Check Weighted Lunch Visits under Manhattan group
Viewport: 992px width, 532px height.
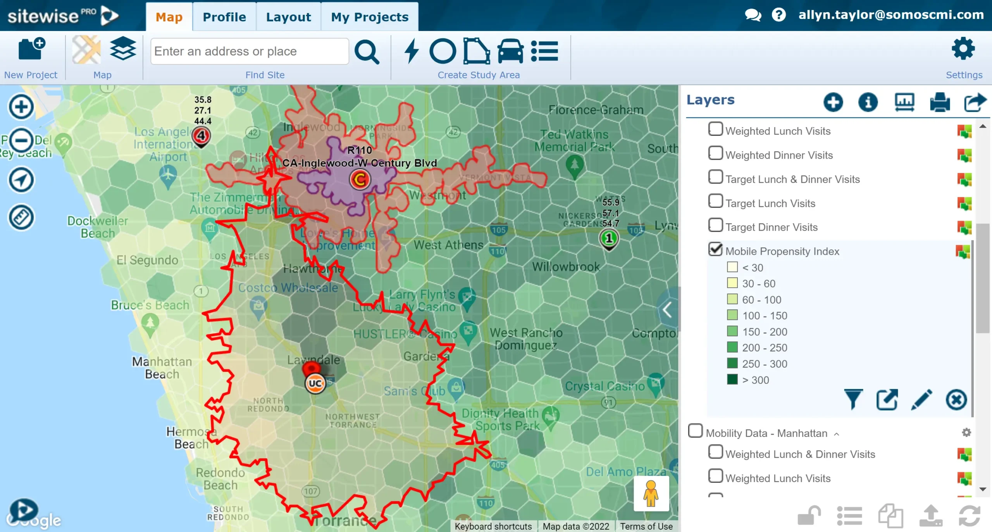[x=715, y=476]
